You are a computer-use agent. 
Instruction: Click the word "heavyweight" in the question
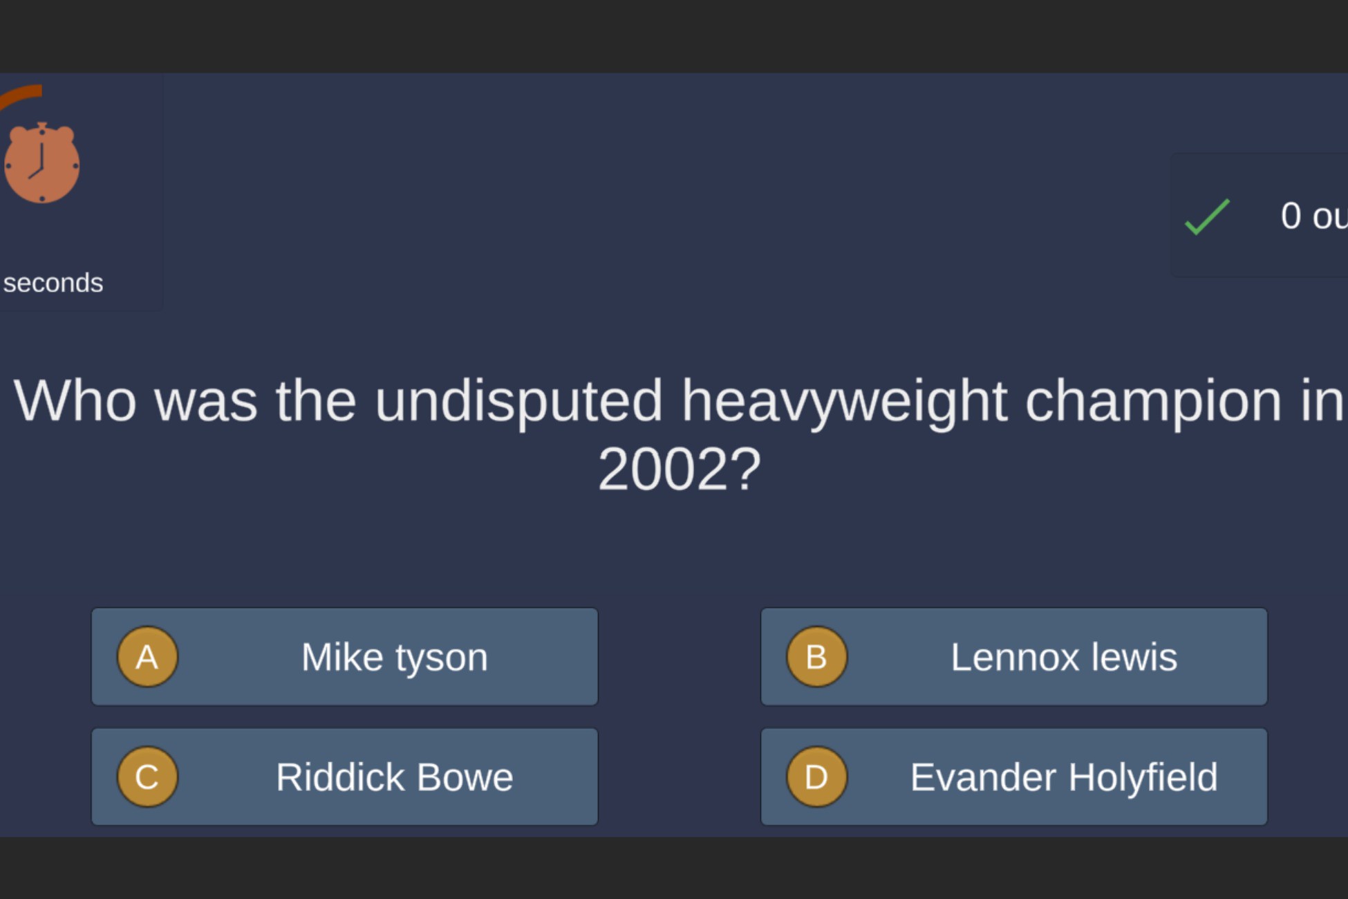843,401
